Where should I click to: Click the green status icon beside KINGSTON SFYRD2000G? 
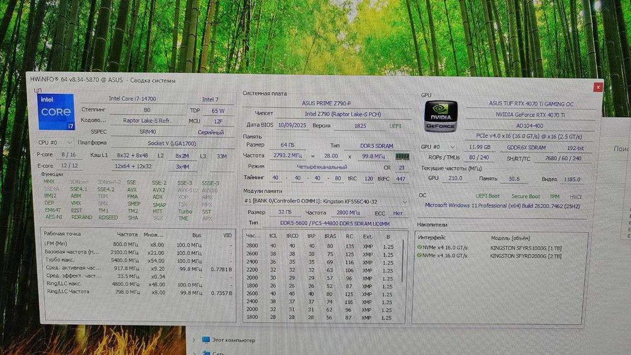pyautogui.click(x=420, y=255)
